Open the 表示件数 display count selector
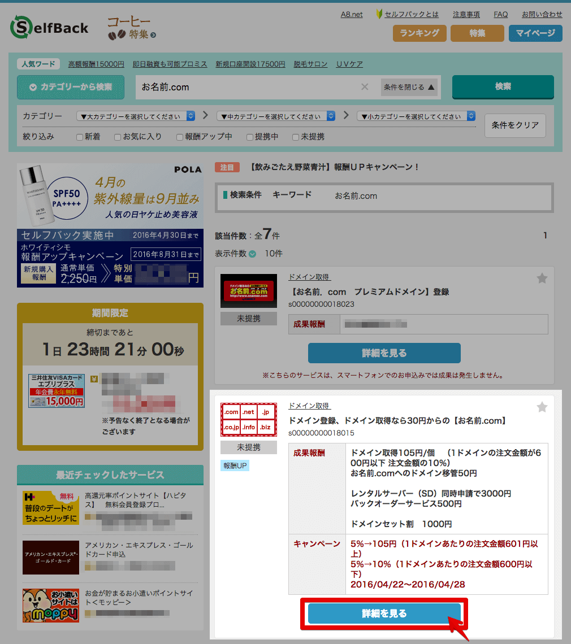This screenshot has height=644, width=571. pyautogui.click(x=252, y=254)
